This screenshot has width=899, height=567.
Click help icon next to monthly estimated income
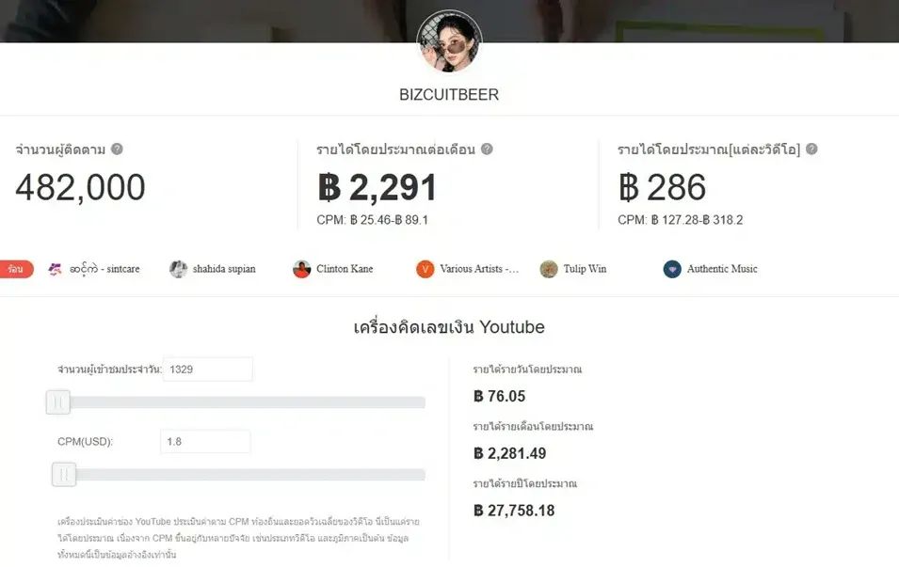(487, 149)
